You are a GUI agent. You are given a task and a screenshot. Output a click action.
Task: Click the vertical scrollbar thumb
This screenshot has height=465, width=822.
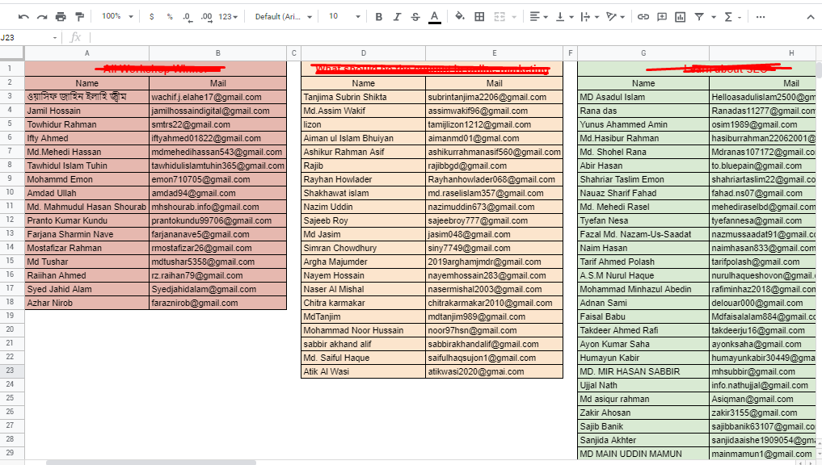click(820, 69)
